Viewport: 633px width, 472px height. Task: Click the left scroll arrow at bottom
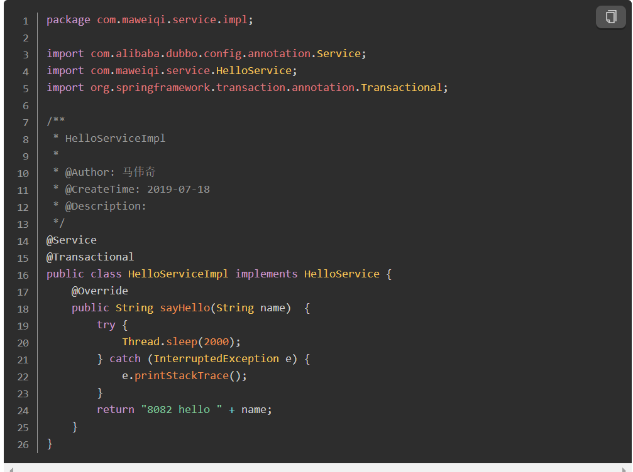pyautogui.click(x=11, y=469)
